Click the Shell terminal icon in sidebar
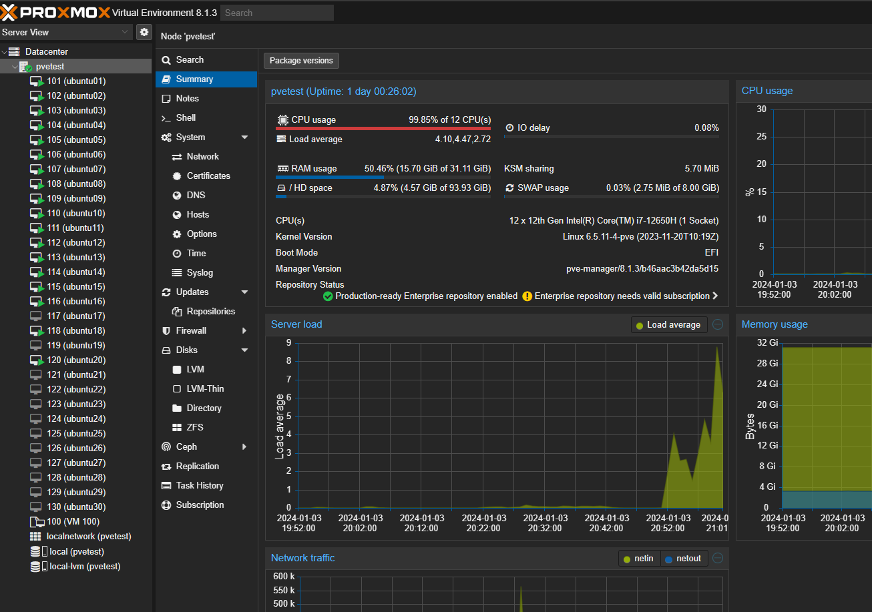 [x=166, y=118]
